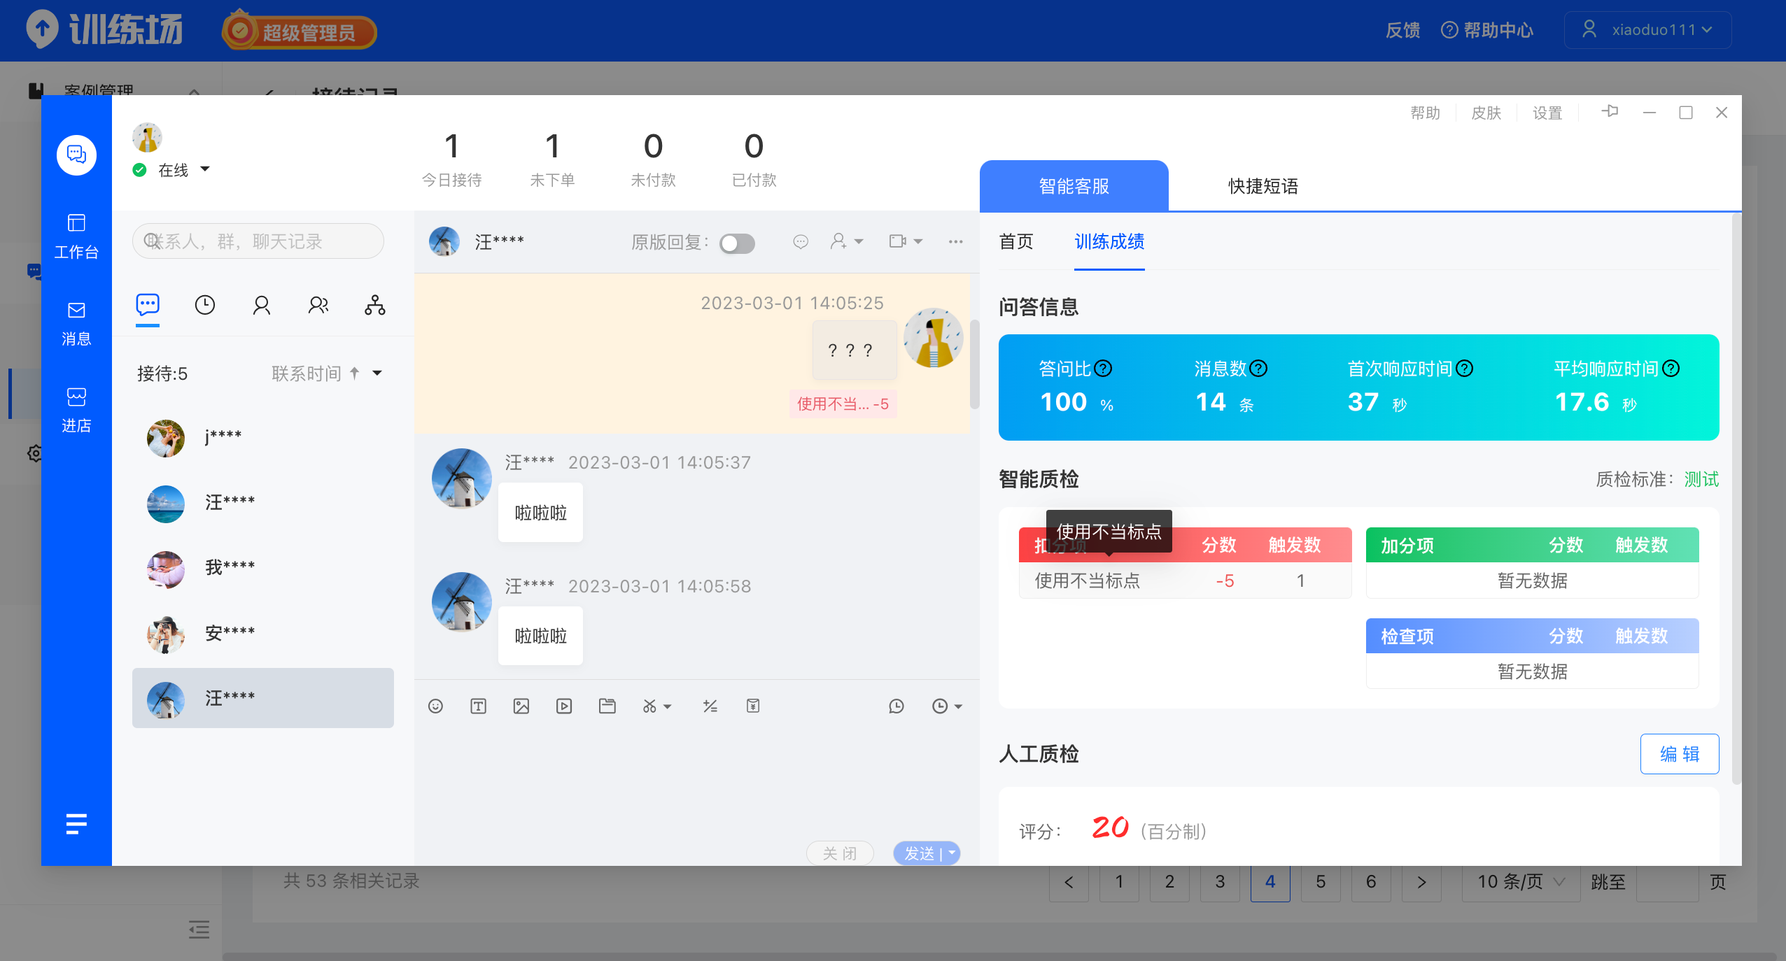The width and height of the screenshot is (1786, 961).
Task: Open the 消息 messages sidebar icon
Action: coord(76,323)
